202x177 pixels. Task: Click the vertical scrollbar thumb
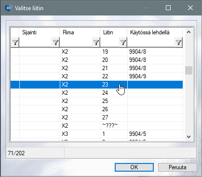(x=189, y=70)
